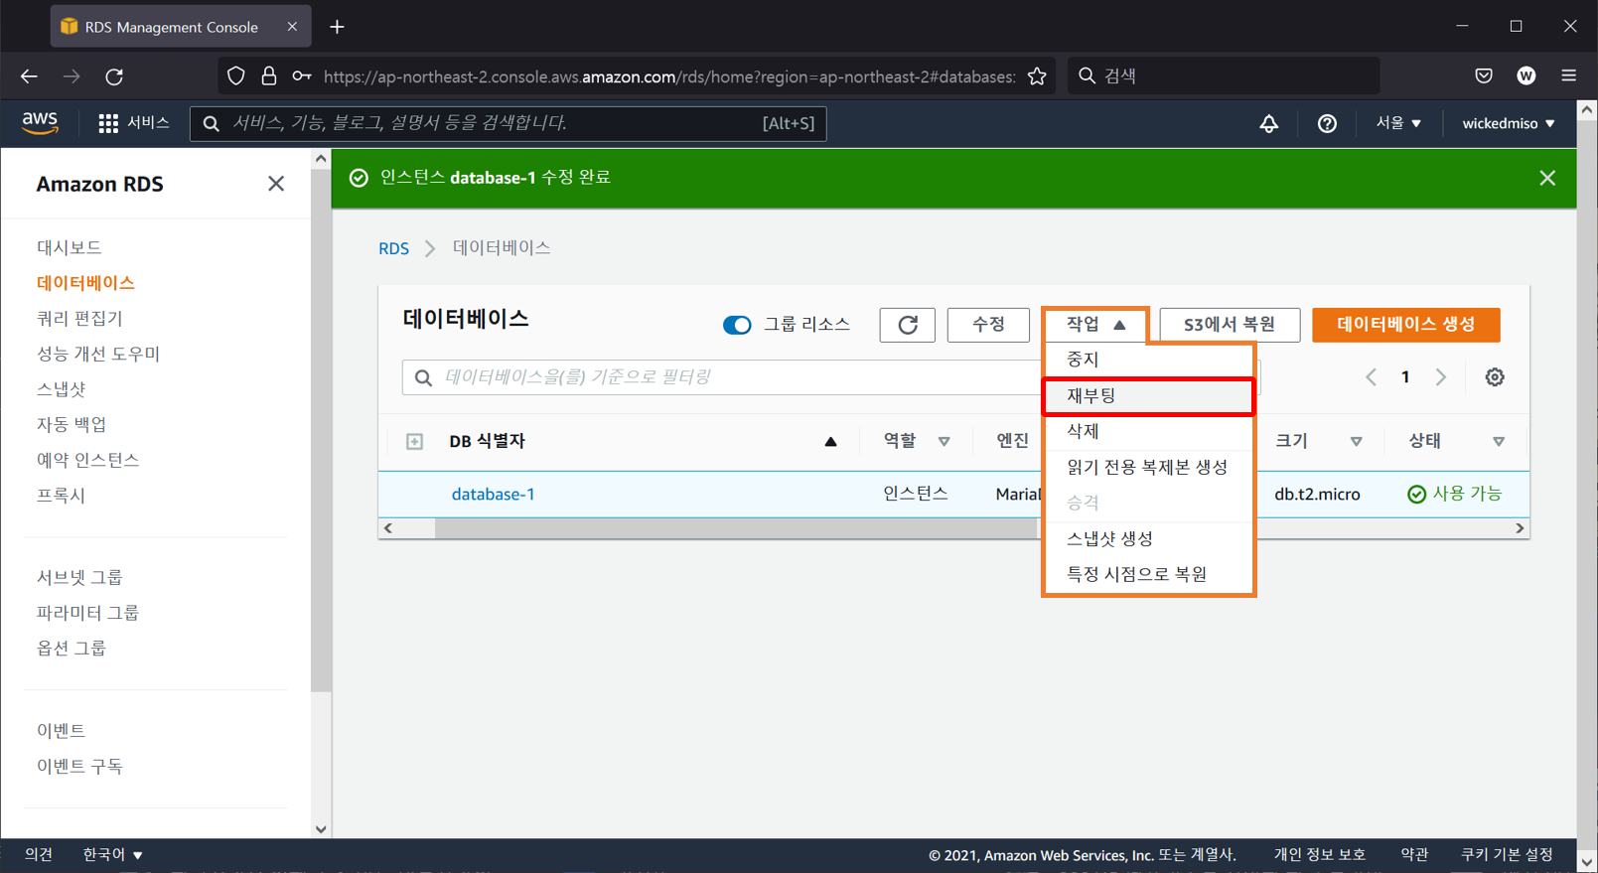This screenshot has width=1598, height=873.
Task: Select 재부팅 from the actions menu
Action: pos(1149,396)
